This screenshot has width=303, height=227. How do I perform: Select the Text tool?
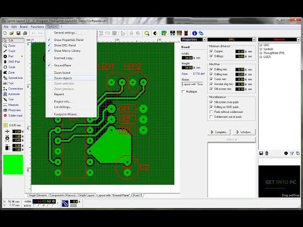8,83
